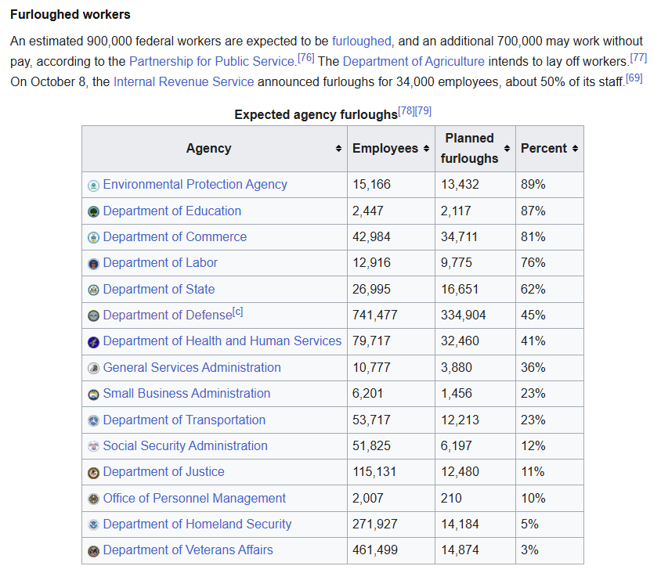Open Department of Justice link

point(164,472)
